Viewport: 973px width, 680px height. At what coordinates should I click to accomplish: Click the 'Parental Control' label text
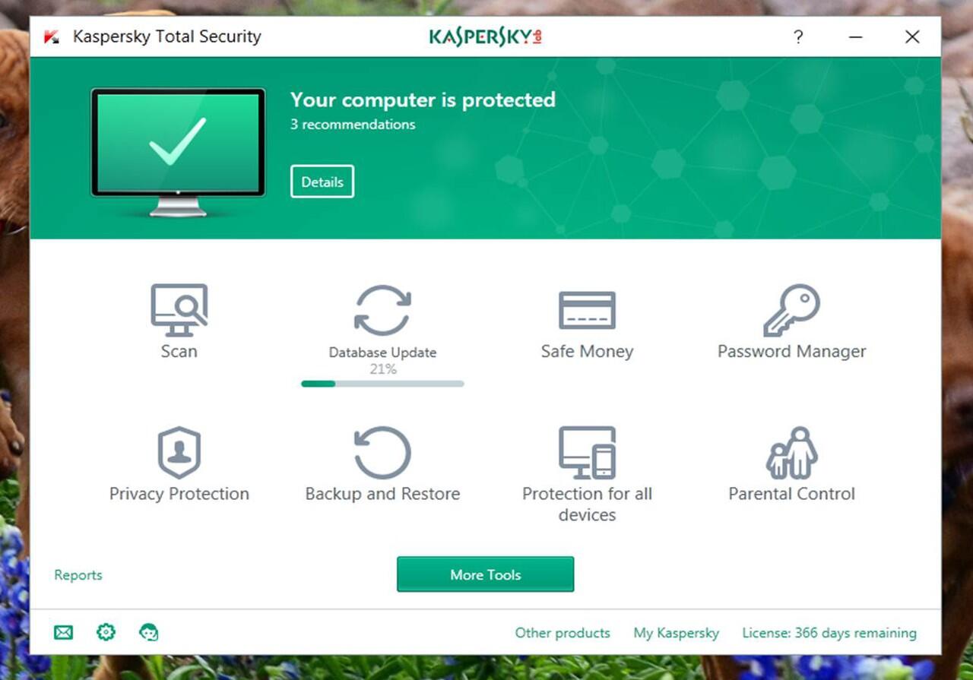coord(791,494)
